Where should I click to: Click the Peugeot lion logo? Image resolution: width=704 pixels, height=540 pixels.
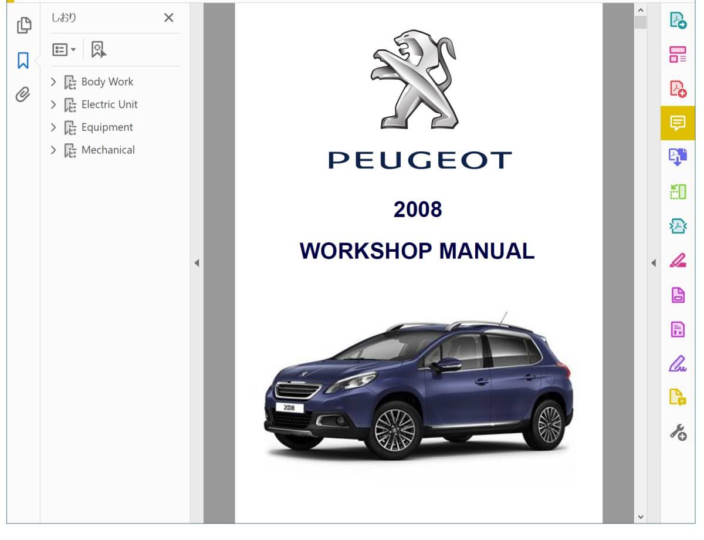pyautogui.click(x=414, y=80)
